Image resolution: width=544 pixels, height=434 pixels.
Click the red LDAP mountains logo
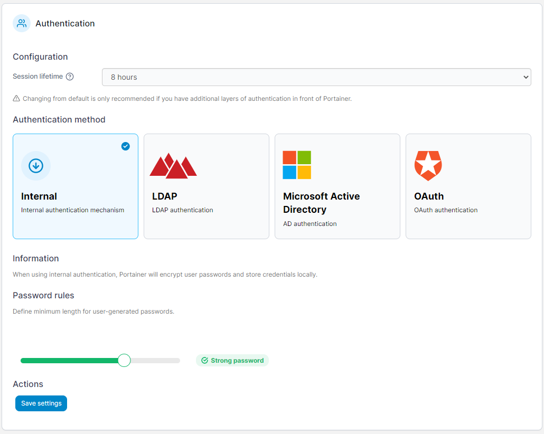(173, 165)
